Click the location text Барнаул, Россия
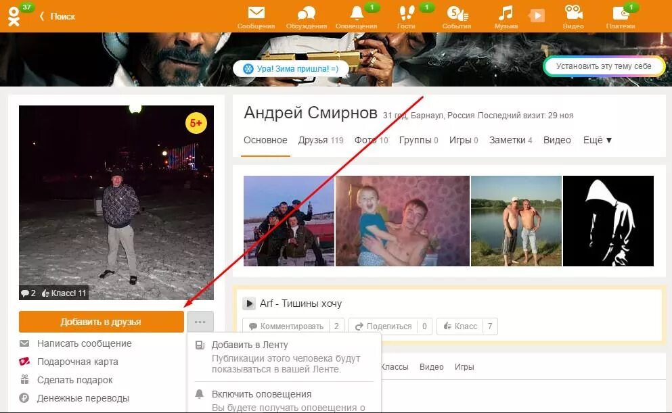The image size is (672, 413). coord(443,116)
